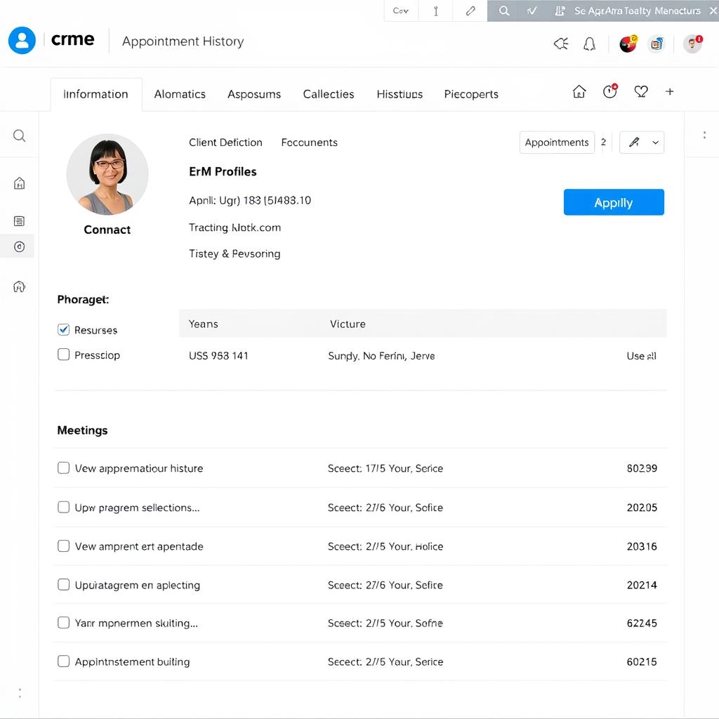Switch to the Information tab

pyautogui.click(x=95, y=94)
